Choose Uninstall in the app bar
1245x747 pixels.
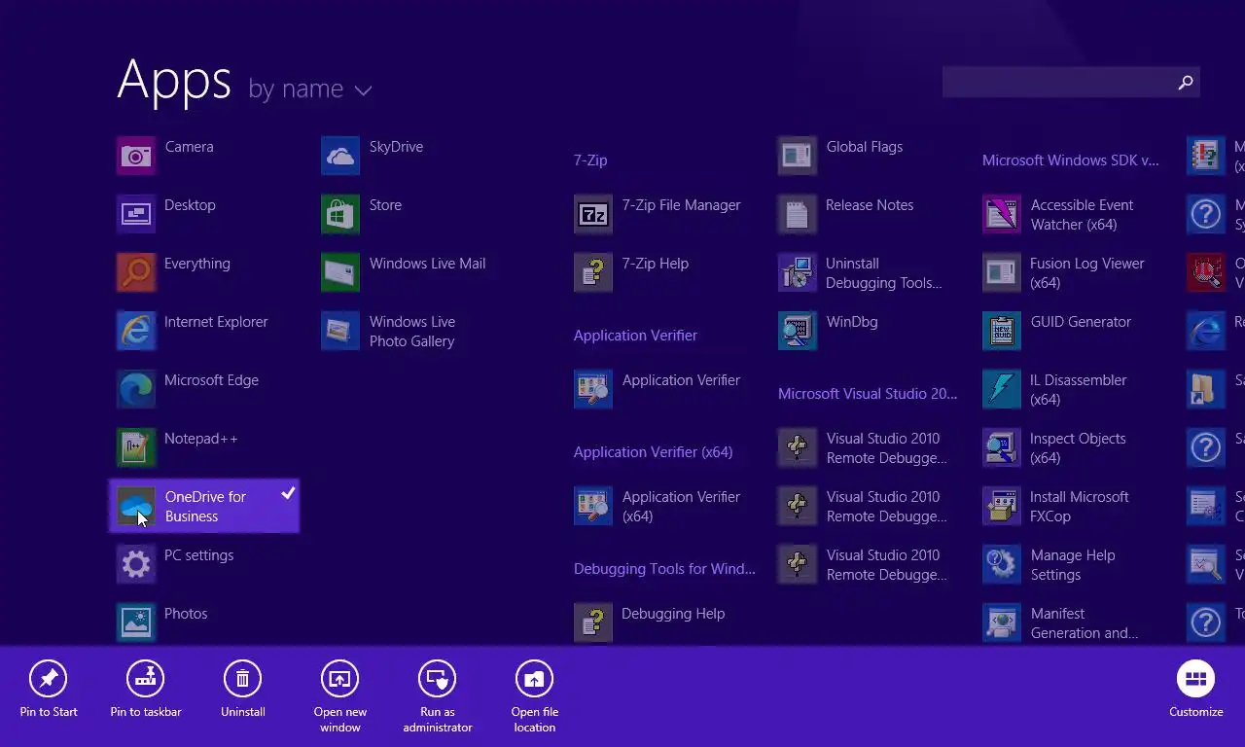243,690
